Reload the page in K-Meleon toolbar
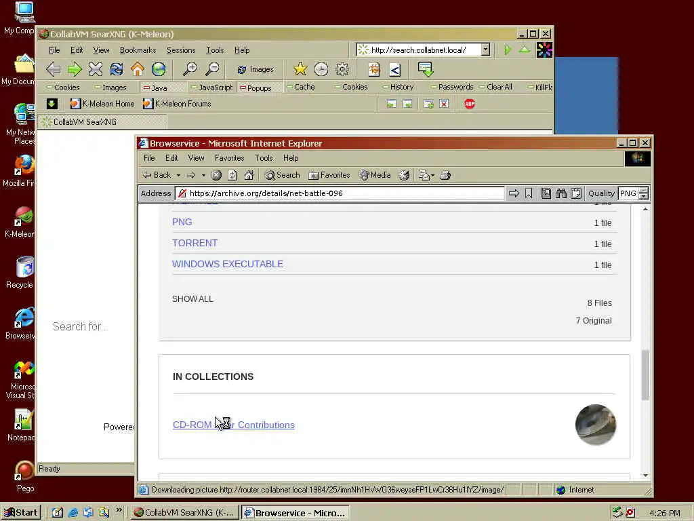The image size is (694, 521). 117,69
